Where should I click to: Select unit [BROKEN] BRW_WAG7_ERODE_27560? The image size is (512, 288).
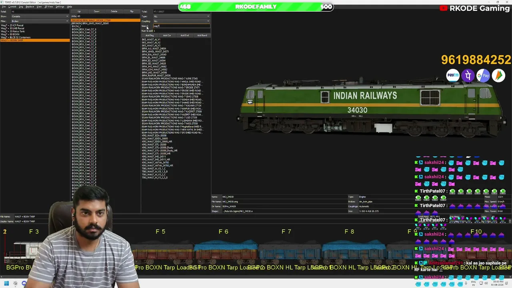tap(106, 20)
